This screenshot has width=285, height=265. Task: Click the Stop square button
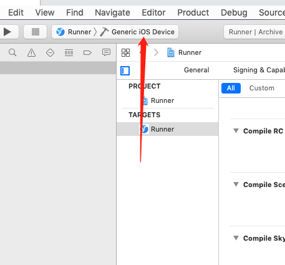coord(36,32)
